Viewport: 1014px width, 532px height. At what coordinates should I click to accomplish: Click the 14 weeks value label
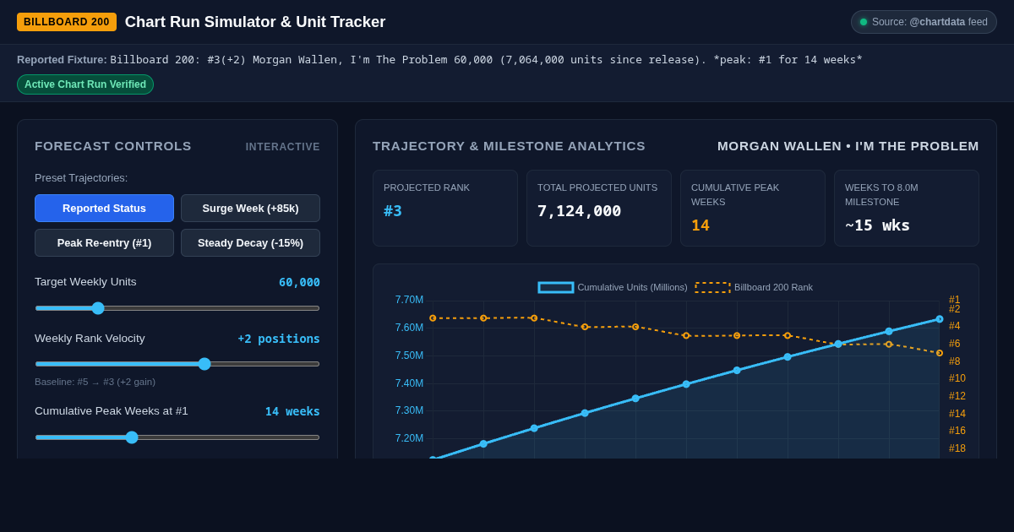pyautogui.click(x=292, y=411)
